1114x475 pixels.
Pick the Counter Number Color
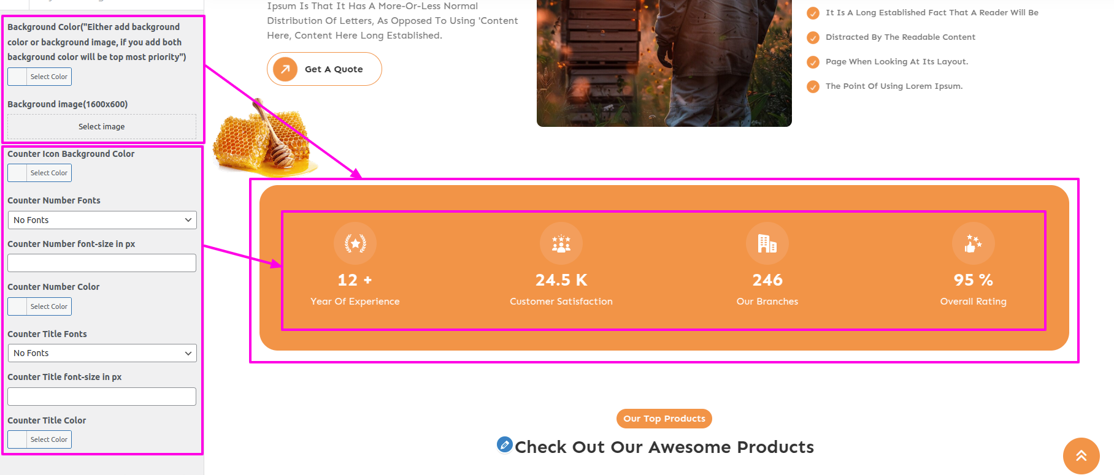point(40,306)
